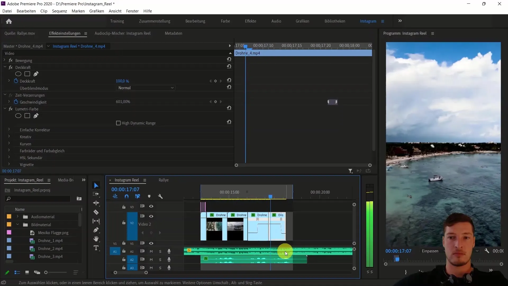Create ellipse mask under Lumetri-Farbe

point(18,116)
